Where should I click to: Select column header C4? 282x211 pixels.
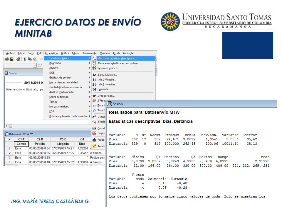coord(82,139)
